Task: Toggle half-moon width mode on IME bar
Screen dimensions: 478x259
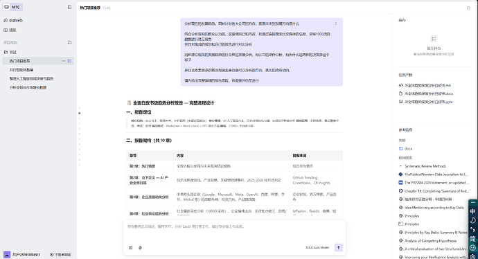Action: pyautogui.click(x=473, y=220)
